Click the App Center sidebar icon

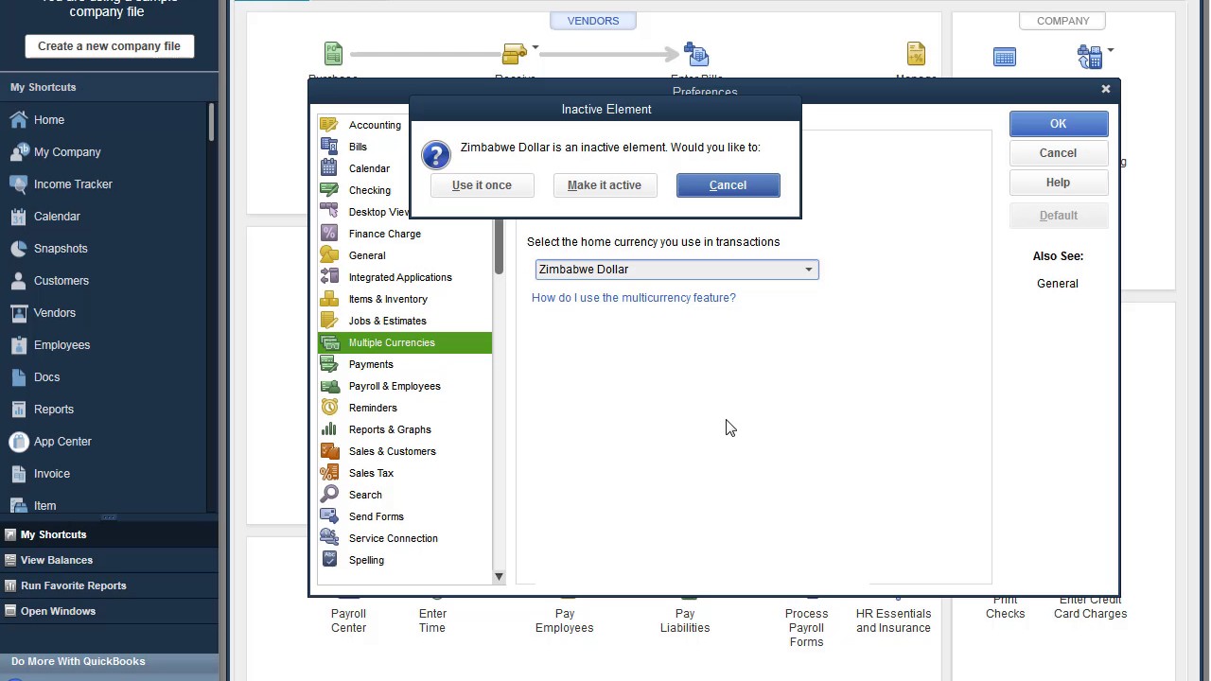pyautogui.click(x=19, y=442)
